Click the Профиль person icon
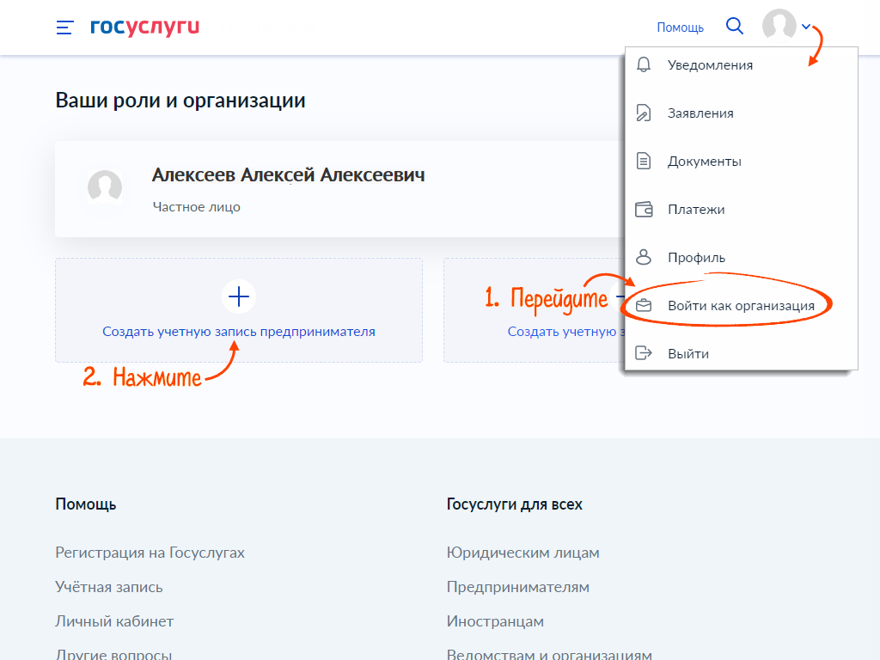The width and height of the screenshot is (880, 660). [644, 257]
